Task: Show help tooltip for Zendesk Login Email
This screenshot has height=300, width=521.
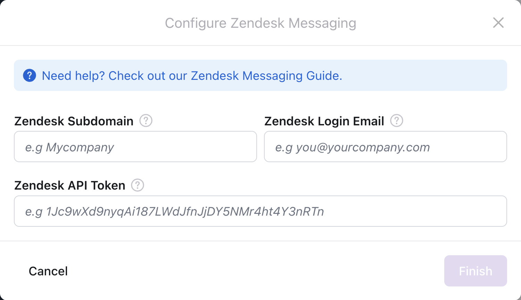Action: 397,121
